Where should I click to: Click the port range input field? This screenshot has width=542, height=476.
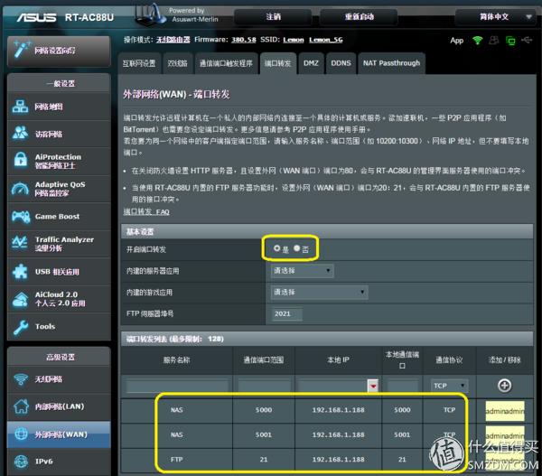[x=264, y=386]
